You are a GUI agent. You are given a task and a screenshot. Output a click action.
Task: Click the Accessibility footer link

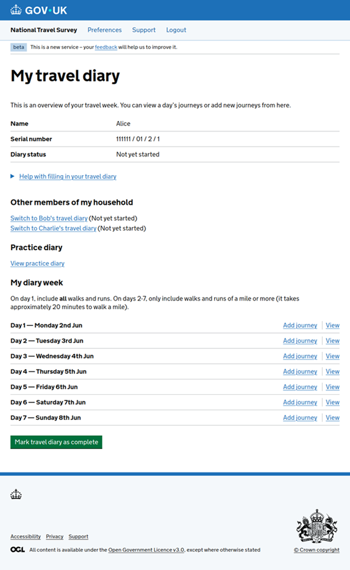[25, 536]
